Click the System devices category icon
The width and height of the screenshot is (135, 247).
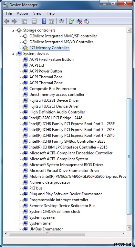click(x=19, y=54)
